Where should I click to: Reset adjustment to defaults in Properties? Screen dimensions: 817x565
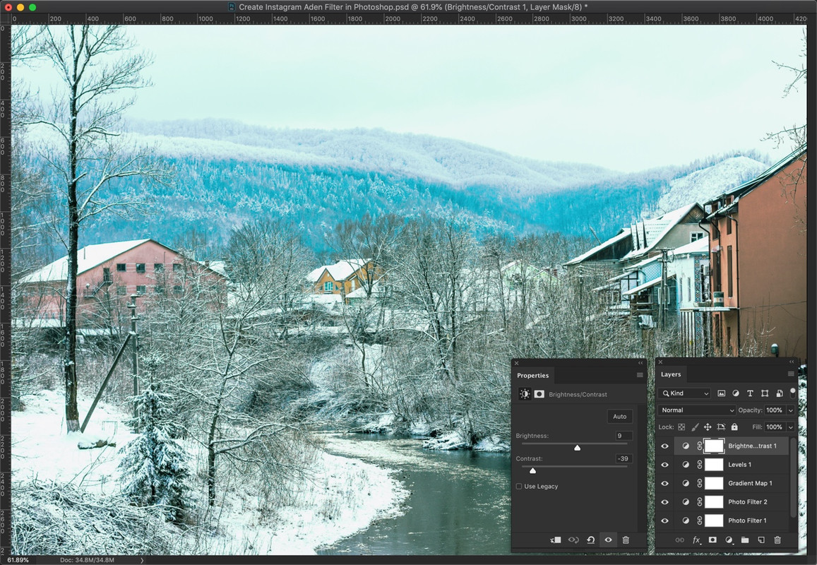591,540
